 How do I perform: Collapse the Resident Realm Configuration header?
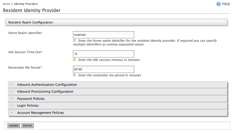(x=31, y=22)
